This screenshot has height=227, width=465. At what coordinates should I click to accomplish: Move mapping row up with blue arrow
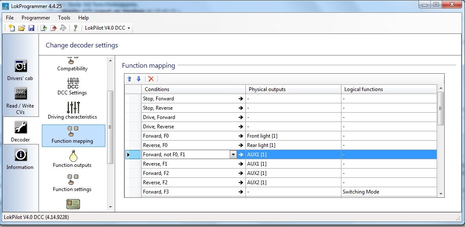[129, 79]
